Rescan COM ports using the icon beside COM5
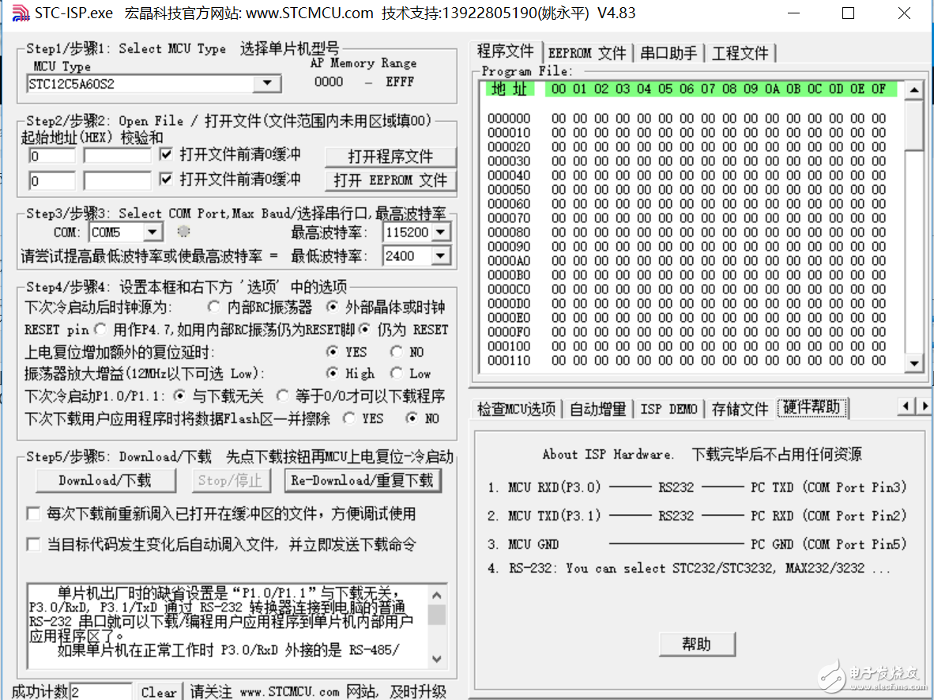 (183, 232)
